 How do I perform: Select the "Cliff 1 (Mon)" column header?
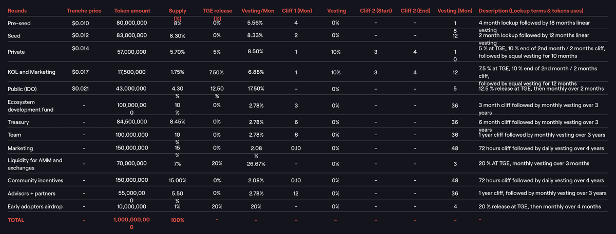tap(296, 11)
